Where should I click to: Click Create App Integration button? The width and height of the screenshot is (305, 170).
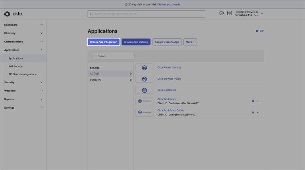click(x=103, y=42)
